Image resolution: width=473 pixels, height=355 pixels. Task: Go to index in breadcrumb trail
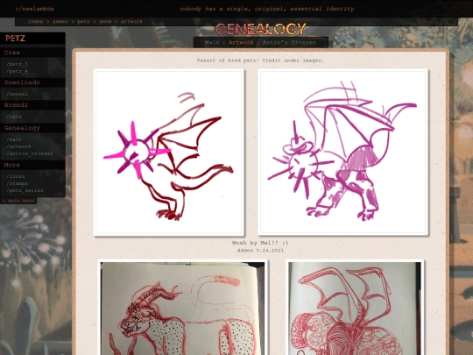35,21
